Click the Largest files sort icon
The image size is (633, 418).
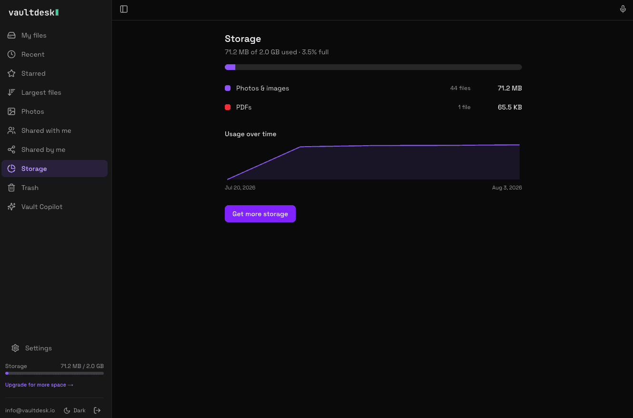click(x=11, y=92)
